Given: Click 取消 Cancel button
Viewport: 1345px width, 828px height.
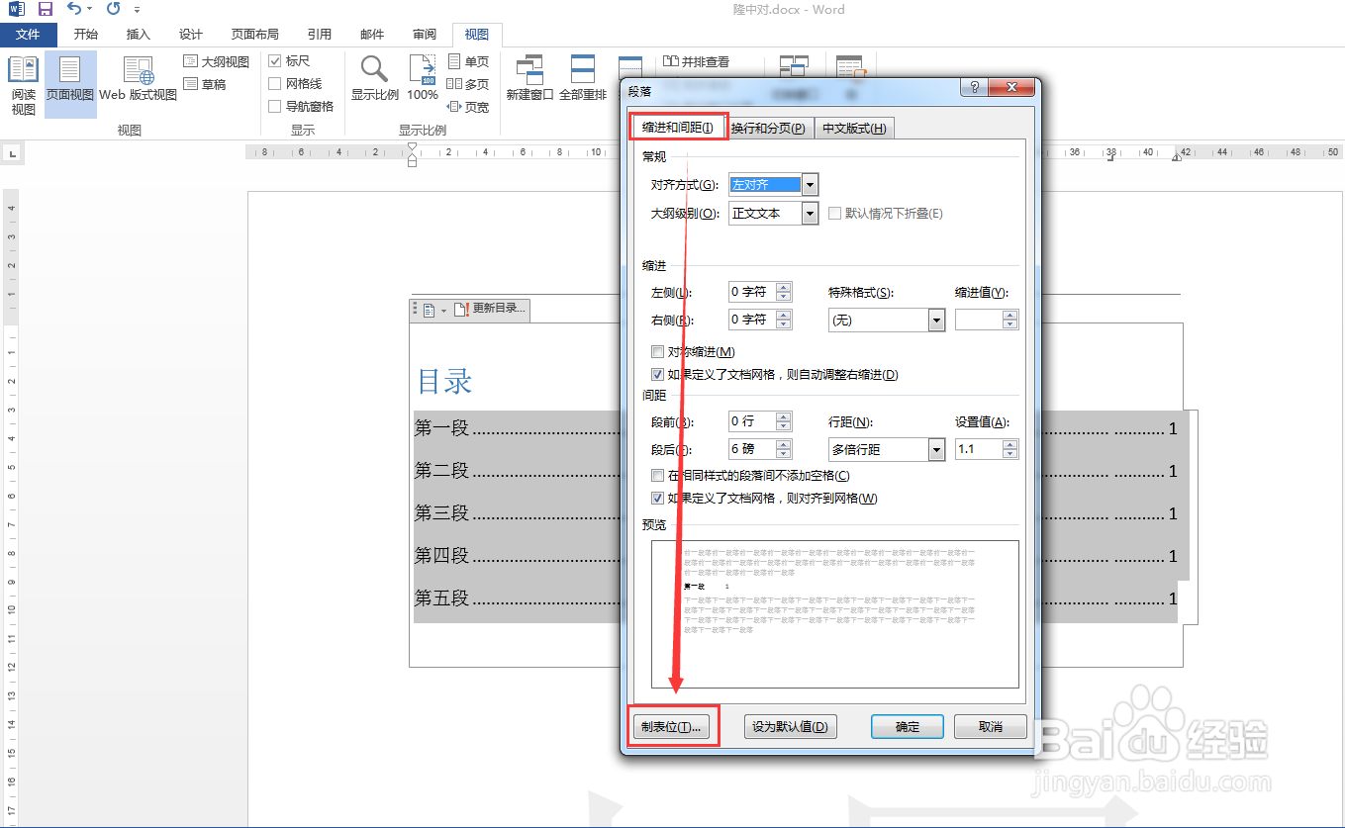Looking at the screenshot, I should (x=991, y=727).
